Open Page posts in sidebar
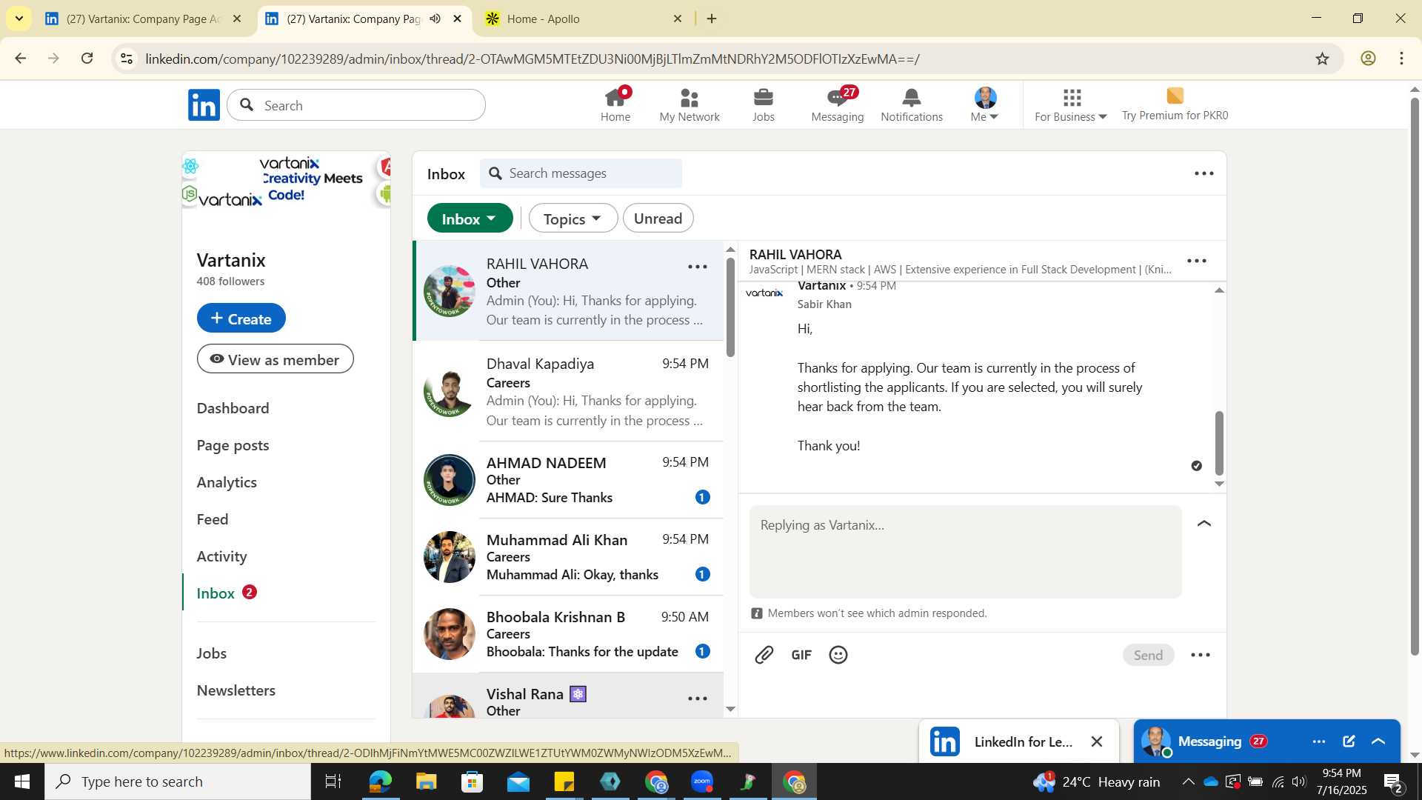1422x800 pixels. [233, 445]
